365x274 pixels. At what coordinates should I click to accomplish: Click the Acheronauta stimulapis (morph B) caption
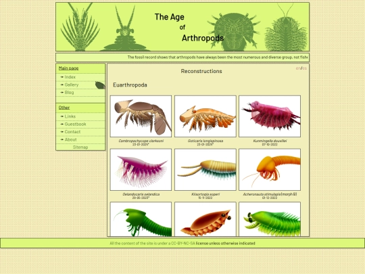pyautogui.click(x=270, y=194)
